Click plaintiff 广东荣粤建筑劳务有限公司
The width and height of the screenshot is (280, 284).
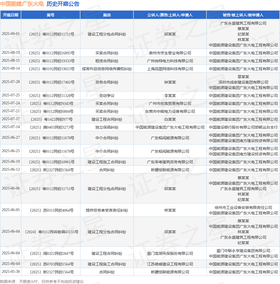(x=170, y=162)
